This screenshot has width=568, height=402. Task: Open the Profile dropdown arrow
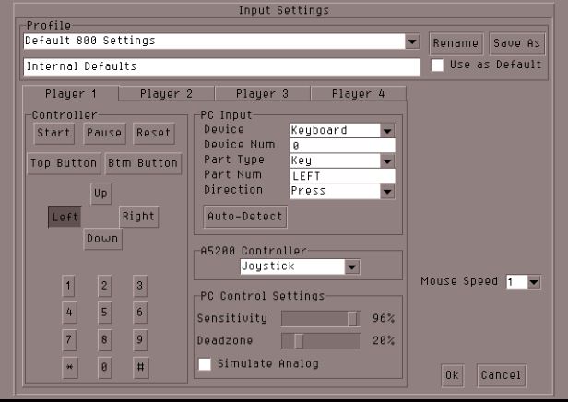pos(412,41)
